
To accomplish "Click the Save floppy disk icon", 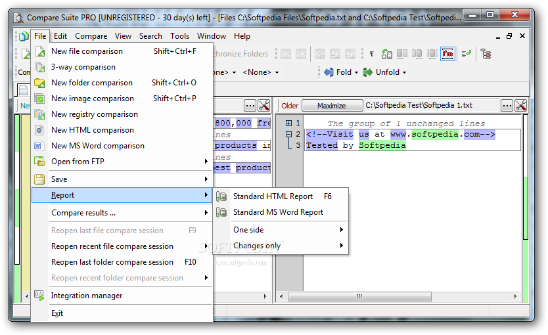I will coord(39,179).
